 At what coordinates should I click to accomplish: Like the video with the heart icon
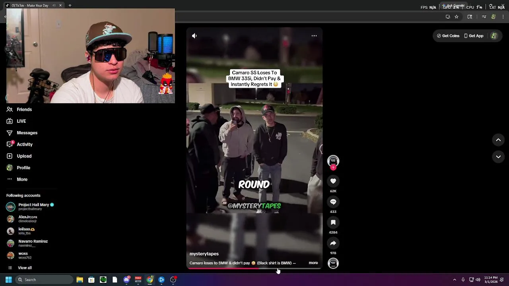tap(333, 181)
